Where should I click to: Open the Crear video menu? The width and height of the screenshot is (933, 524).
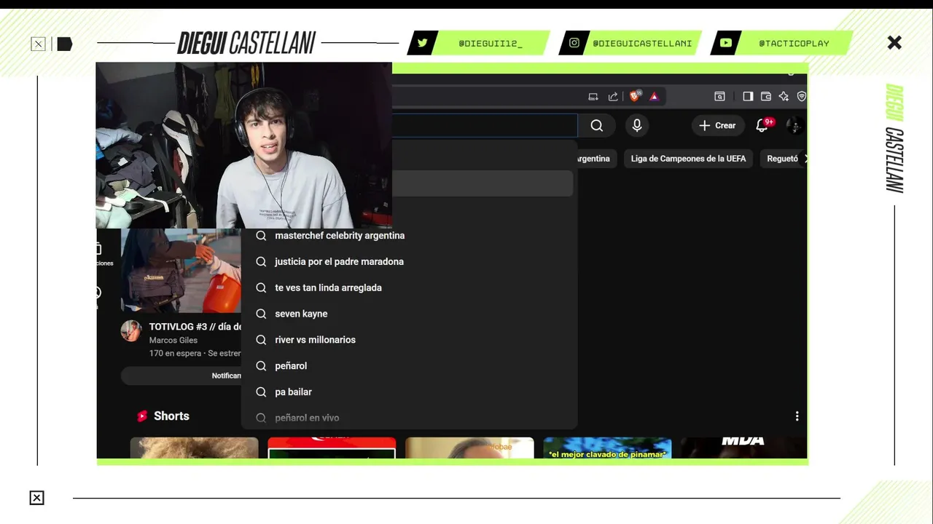point(718,126)
